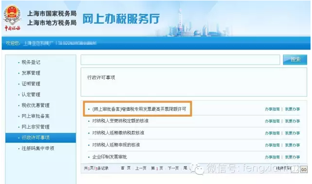
Task: Go to previous page 上一页
Action: pos(141,168)
